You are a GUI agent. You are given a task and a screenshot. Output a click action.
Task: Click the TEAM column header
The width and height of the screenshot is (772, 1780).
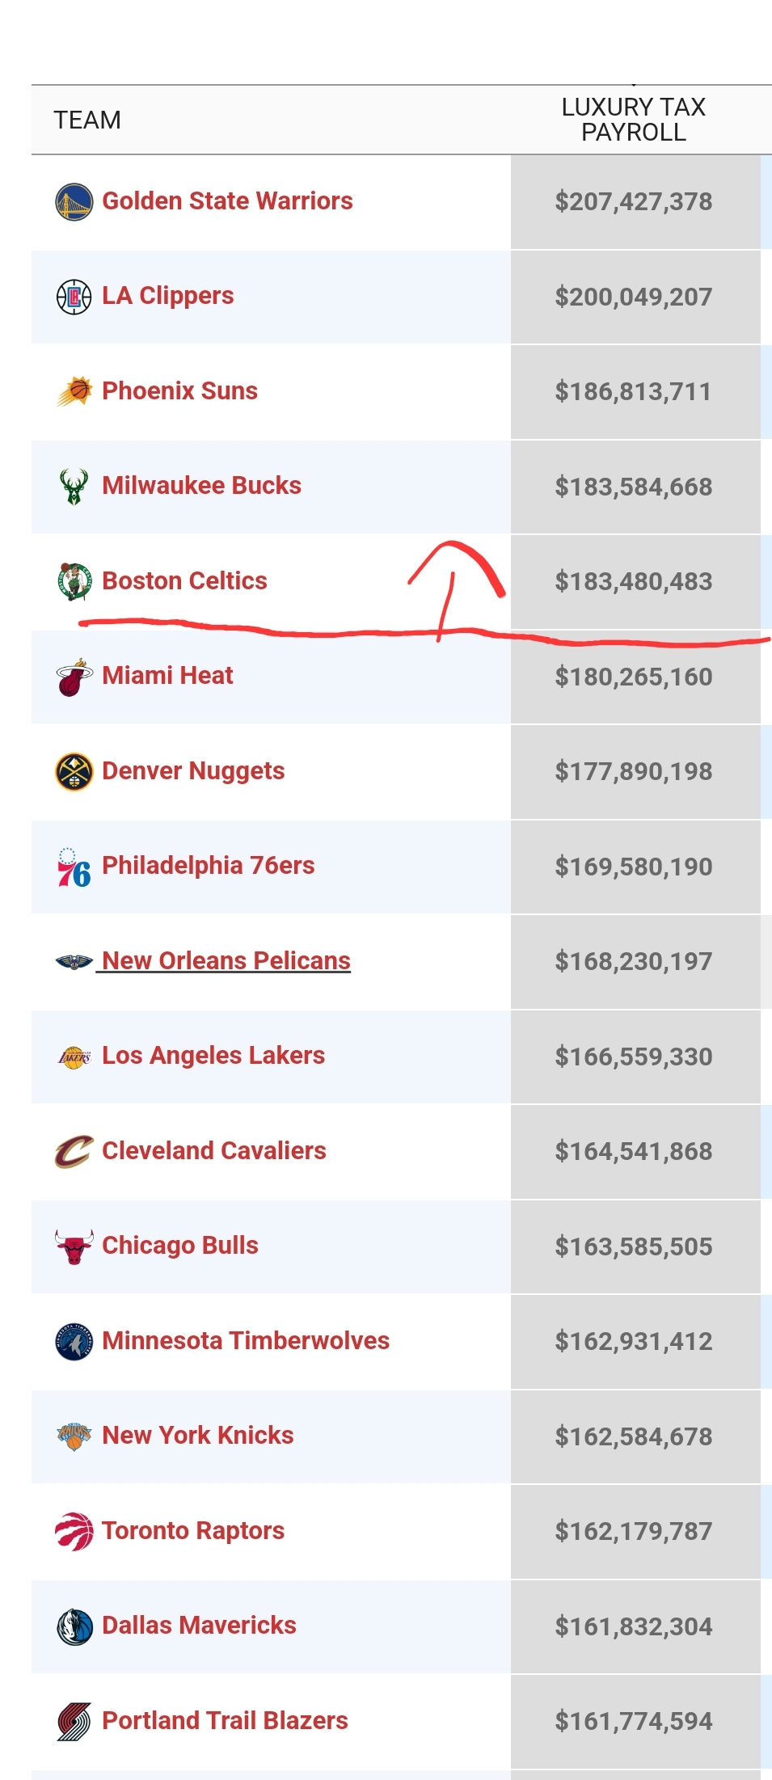[x=87, y=120]
